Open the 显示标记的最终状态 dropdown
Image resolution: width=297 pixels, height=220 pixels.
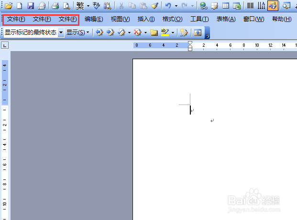(x=61, y=32)
